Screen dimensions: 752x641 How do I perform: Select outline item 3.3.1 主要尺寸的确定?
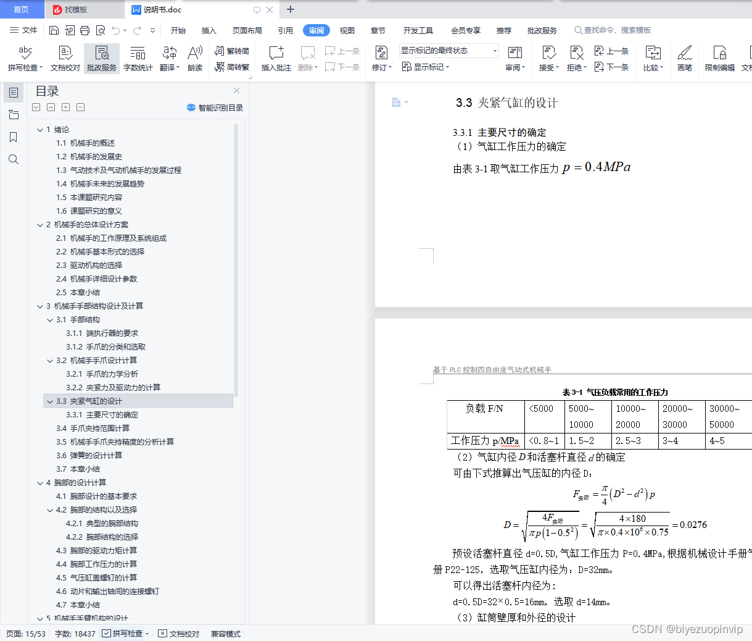click(x=102, y=415)
